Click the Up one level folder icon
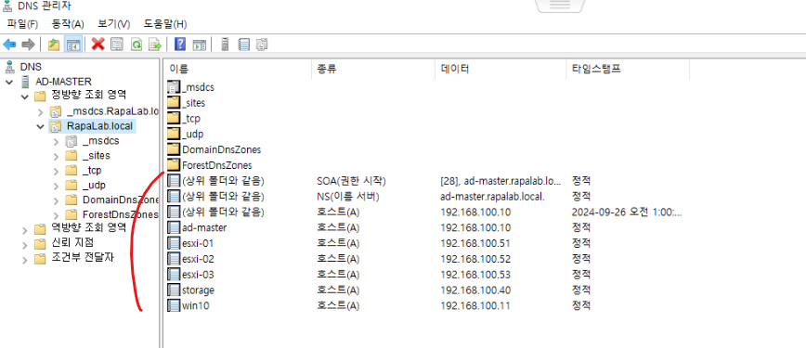 54,45
